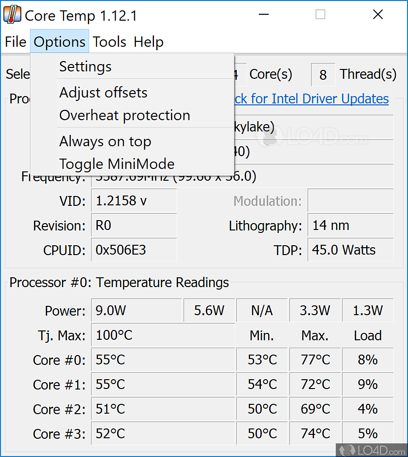Click the Lithography field 14 nm
Screen dimensions: 408x457
(x=350, y=225)
